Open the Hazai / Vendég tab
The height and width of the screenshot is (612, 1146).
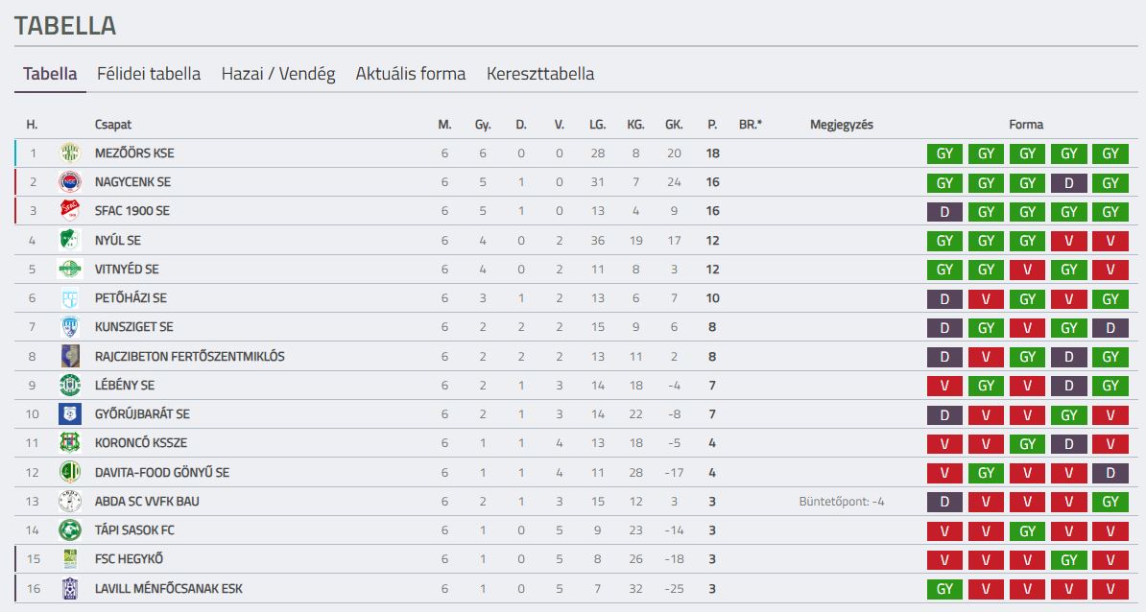tap(278, 74)
